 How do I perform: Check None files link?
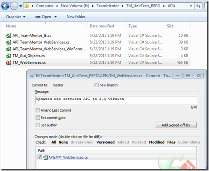(x=63, y=142)
